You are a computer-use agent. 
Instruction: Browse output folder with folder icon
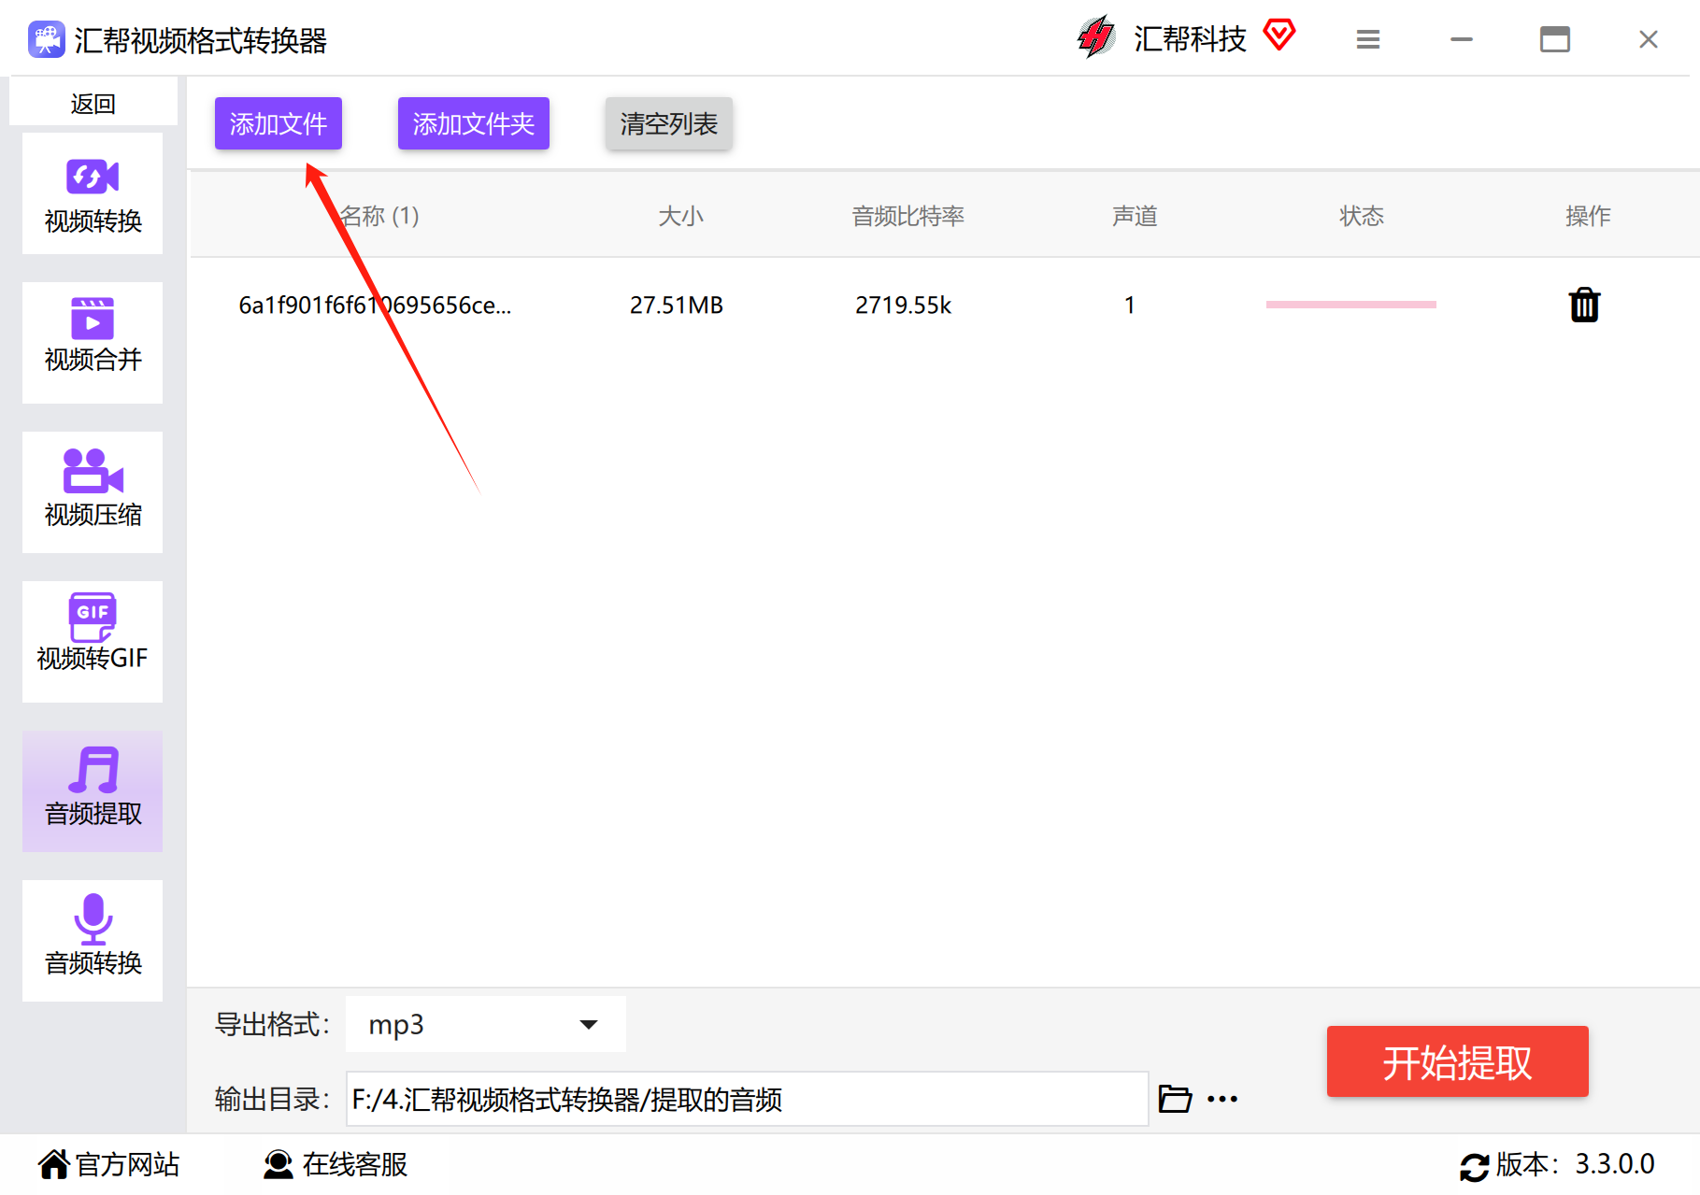pos(1175,1099)
